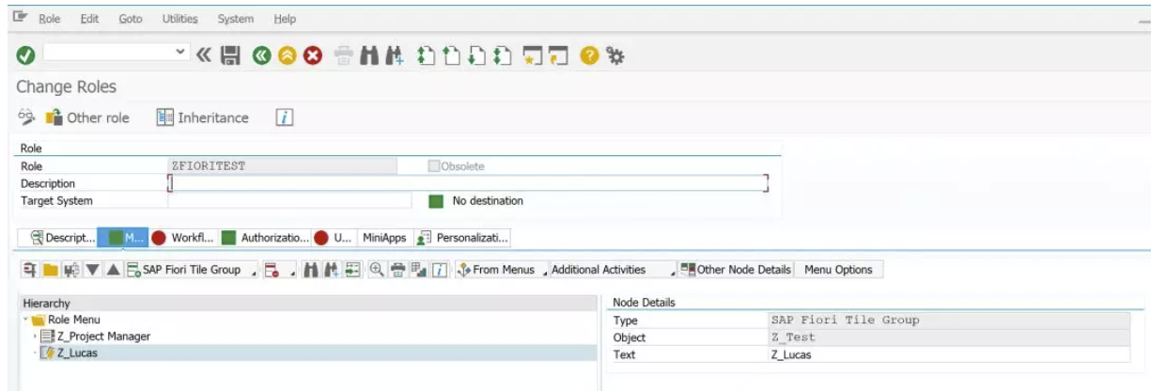Image resolution: width=1151 pixels, height=391 pixels.
Task: Click the Create Folder yellow folder icon
Action: pos(49,270)
